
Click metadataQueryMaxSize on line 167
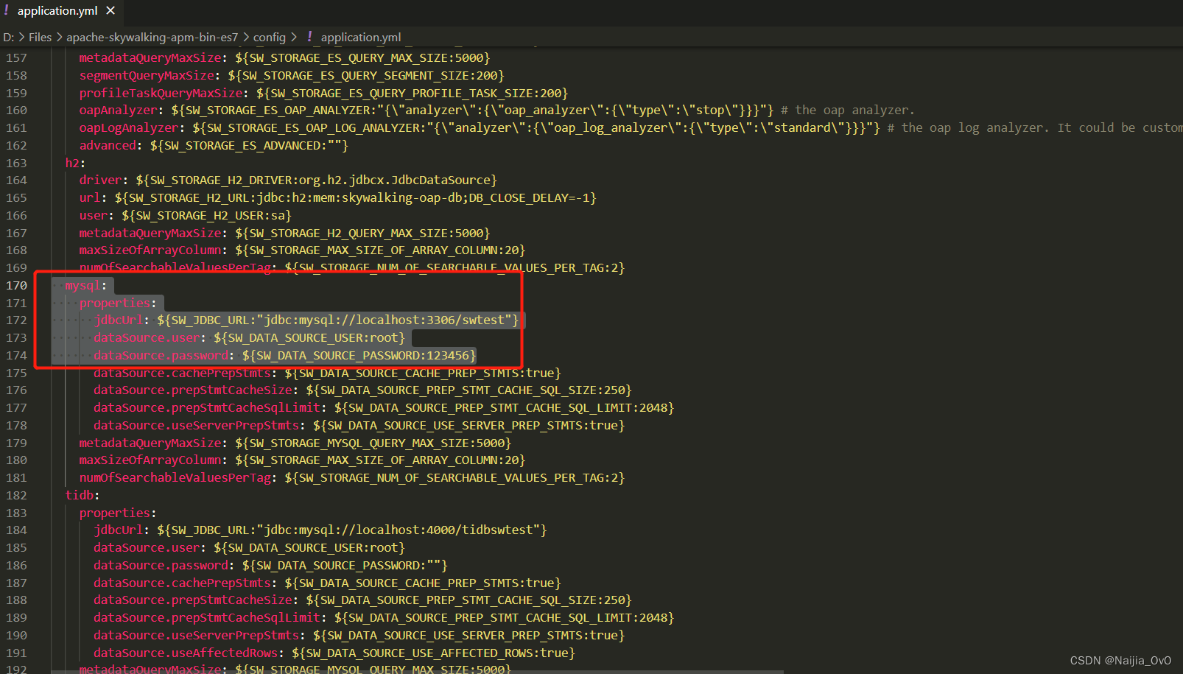[x=150, y=233]
